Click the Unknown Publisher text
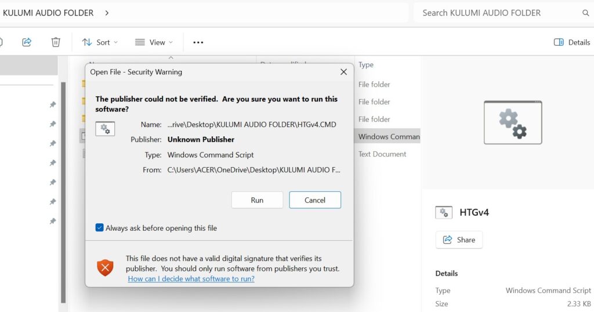The image size is (594, 312). tap(201, 139)
